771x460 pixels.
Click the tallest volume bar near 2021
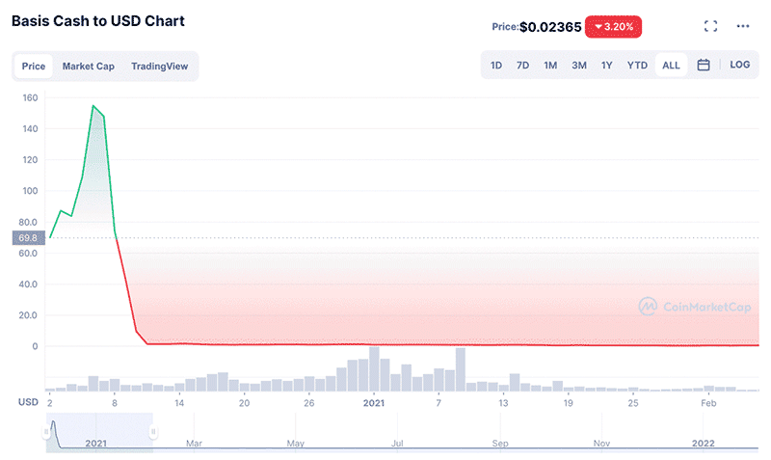(374, 369)
